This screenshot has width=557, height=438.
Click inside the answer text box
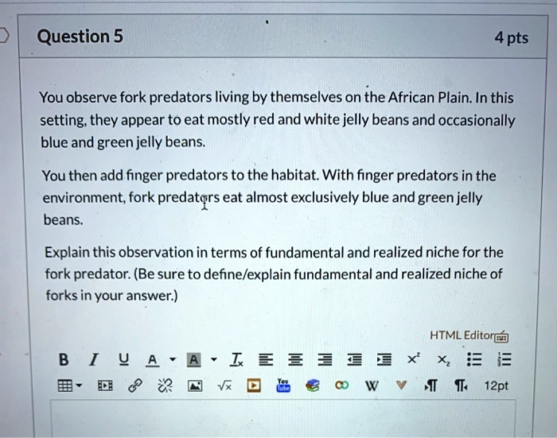[x=283, y=419]
